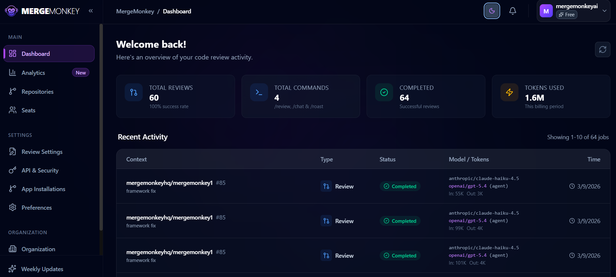
Task: Expand the mergemonkeyai account dropdown
Action: point(573,11)
